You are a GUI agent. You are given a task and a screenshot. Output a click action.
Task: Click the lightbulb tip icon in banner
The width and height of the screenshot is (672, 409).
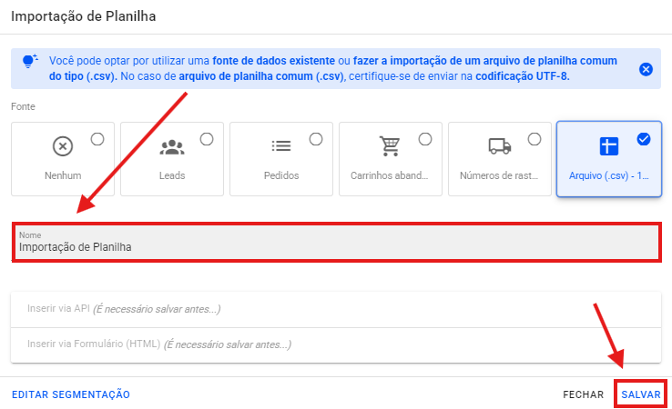(x=29, y=61)
